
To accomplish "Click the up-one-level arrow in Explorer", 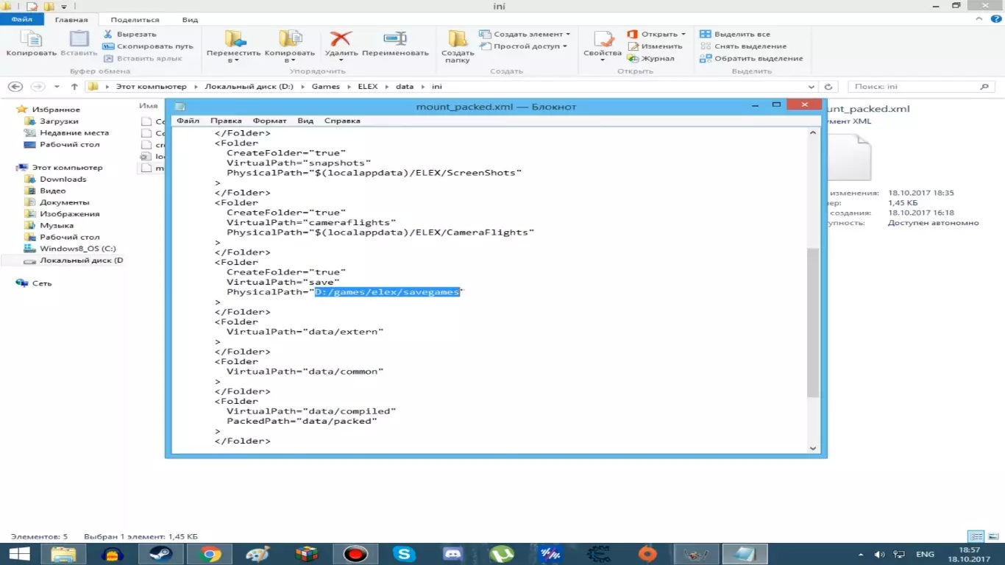I will pyautogui.click(x=74, y=87).
